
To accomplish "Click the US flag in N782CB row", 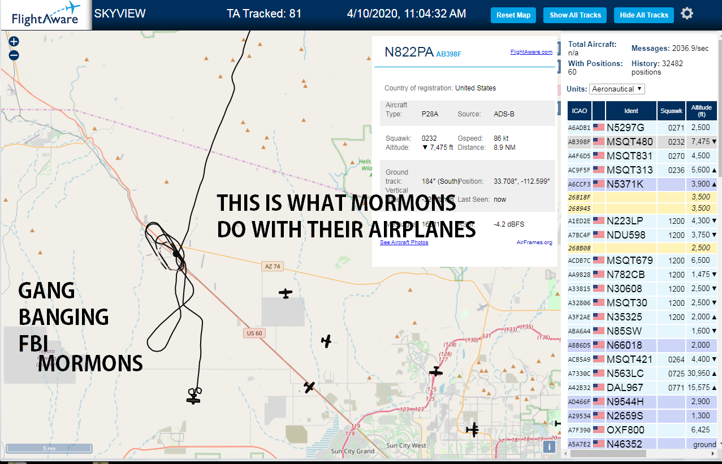I will [599, 275].
